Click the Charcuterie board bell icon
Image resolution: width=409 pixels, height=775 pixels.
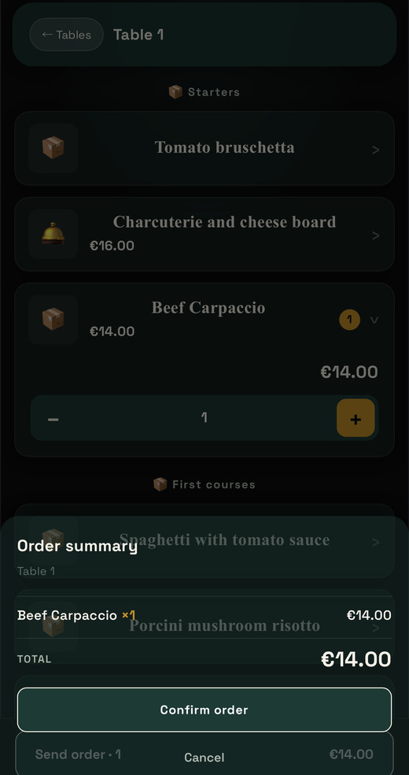pos(53,234)
